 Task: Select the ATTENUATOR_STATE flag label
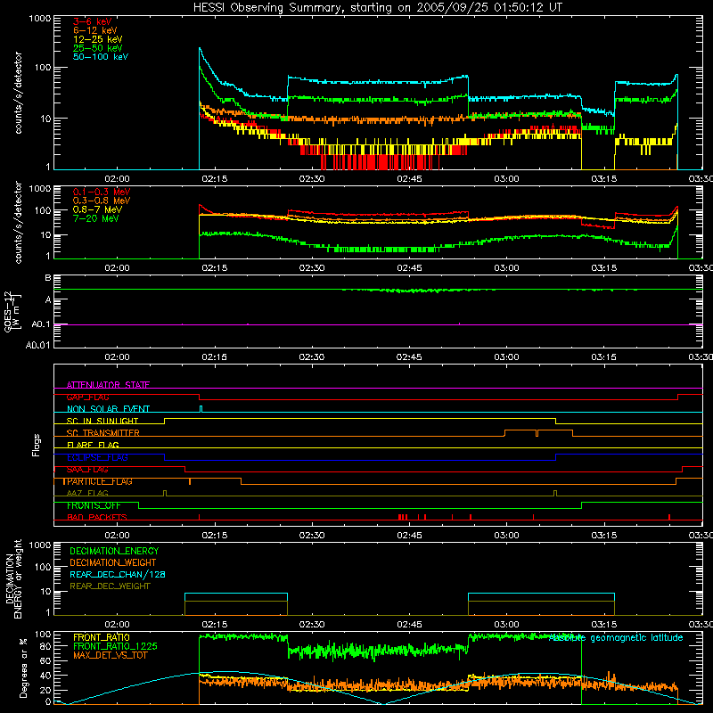coord(108,385)
